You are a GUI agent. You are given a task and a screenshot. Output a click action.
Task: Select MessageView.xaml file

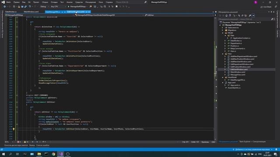(238, 75)
